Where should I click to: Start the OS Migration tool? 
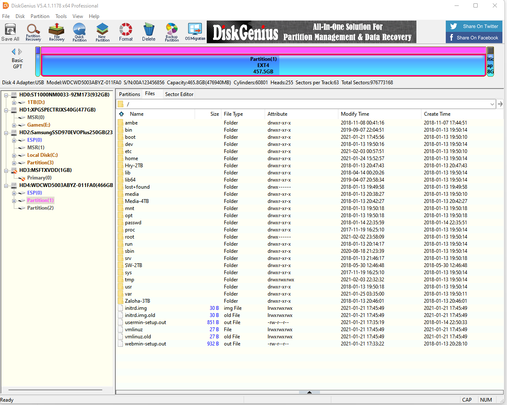[195, 32]
